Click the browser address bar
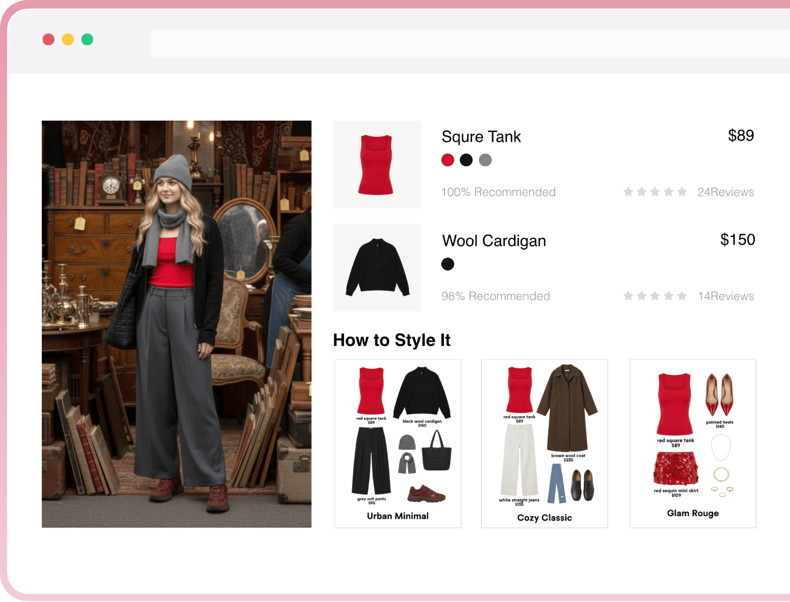The height and width of the screenshot is (602, 790). (467, 43)
